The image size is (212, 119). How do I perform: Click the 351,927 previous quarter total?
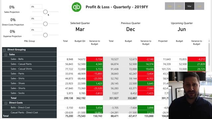click(x=114, y=98)
